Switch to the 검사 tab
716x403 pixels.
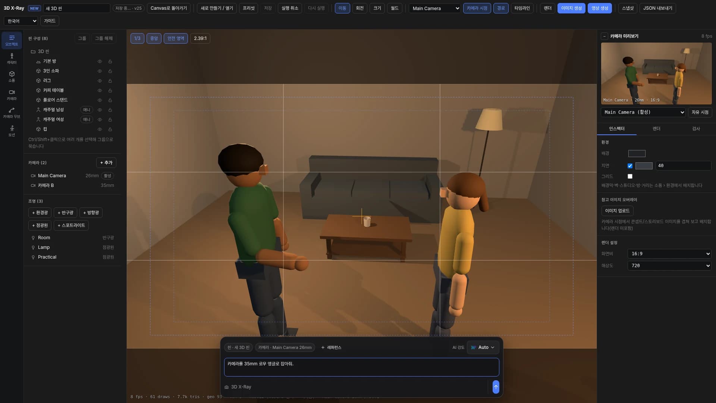[x=696, y=129]
